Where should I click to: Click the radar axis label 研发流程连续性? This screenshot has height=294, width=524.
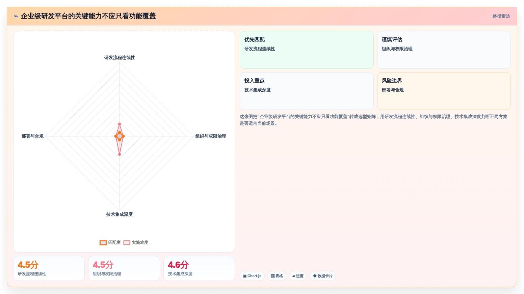pyautogui.click(x=120, y=58)
